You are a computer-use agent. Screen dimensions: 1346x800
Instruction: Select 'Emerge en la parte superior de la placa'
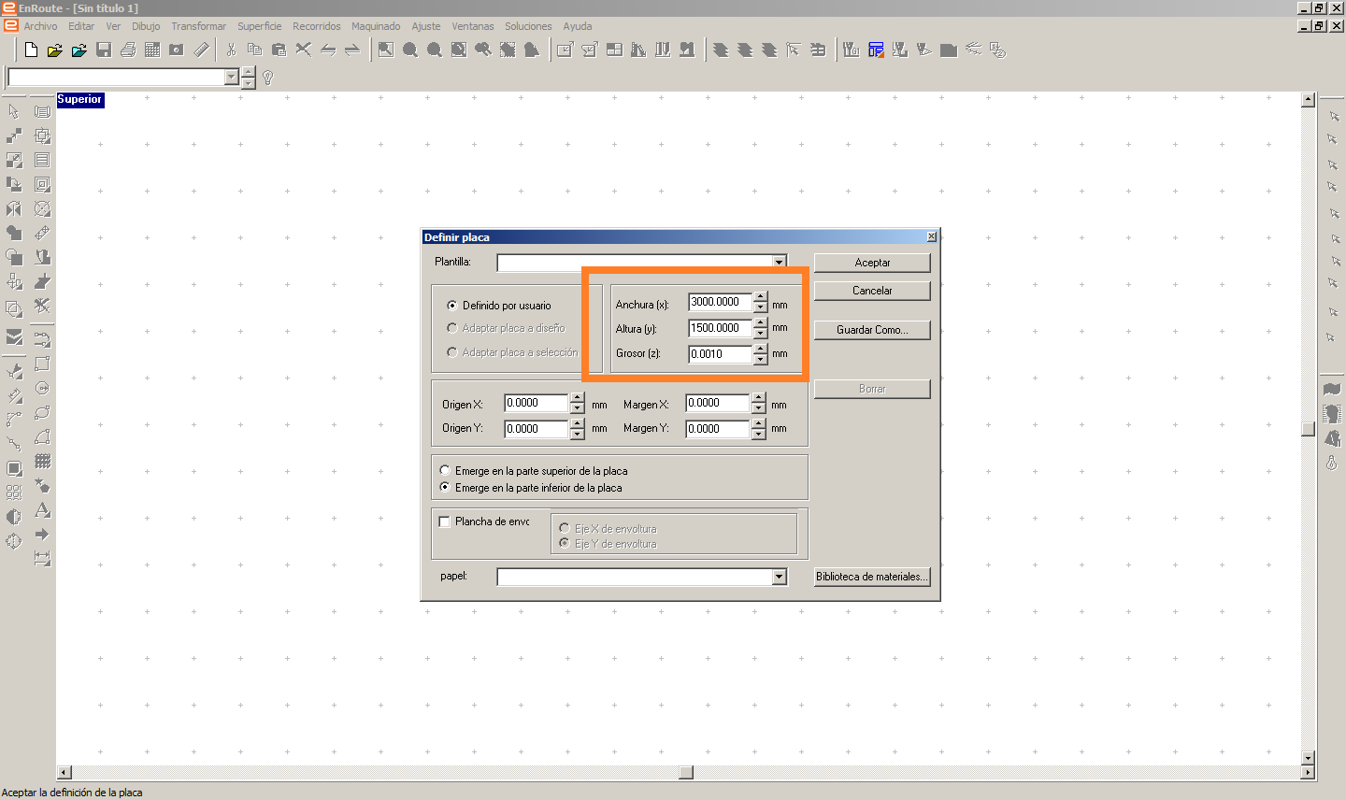[445, 470]
